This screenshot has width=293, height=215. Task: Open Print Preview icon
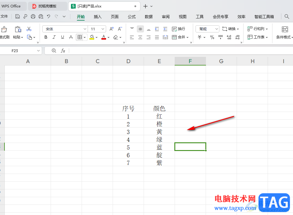coord(41,17)
